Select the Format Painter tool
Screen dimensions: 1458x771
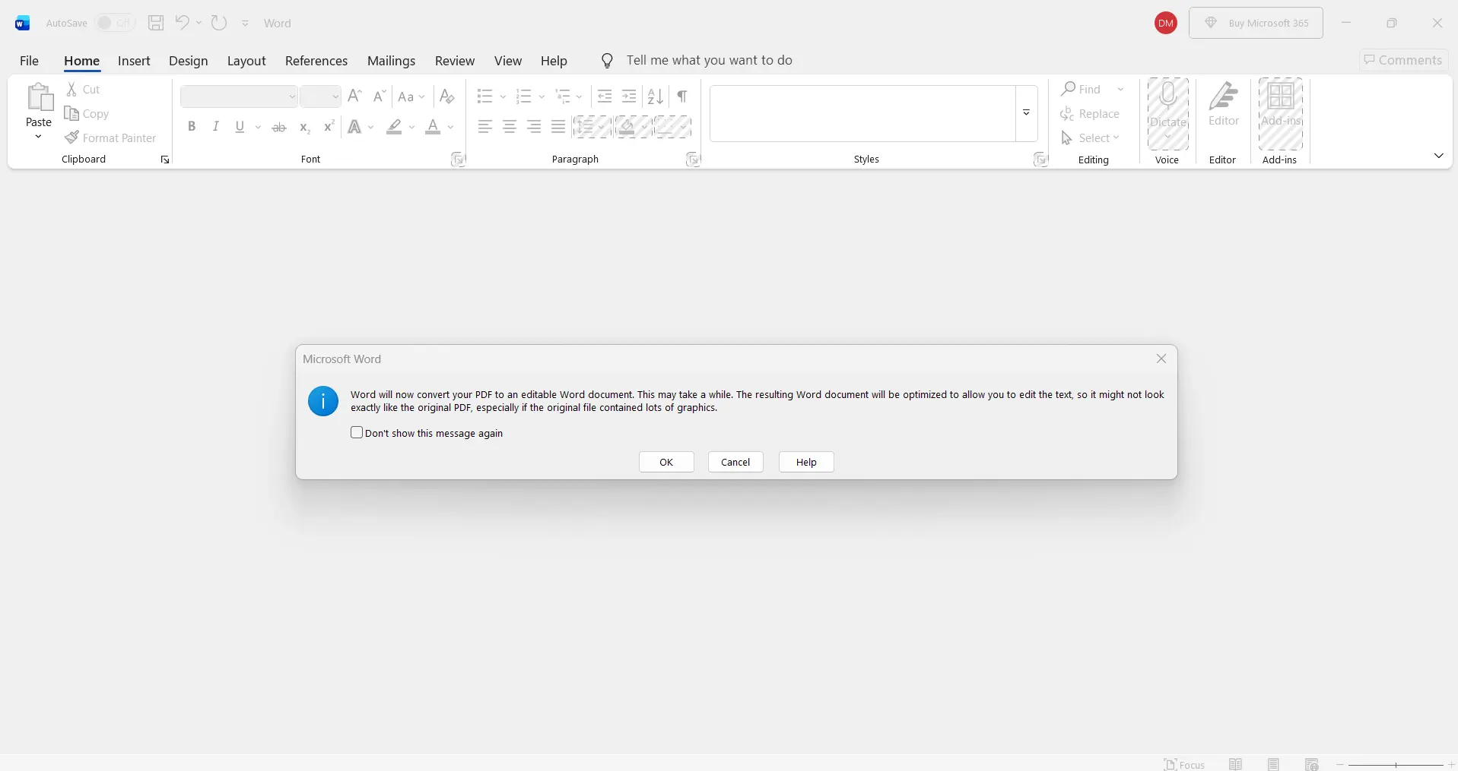click(110, 138)
